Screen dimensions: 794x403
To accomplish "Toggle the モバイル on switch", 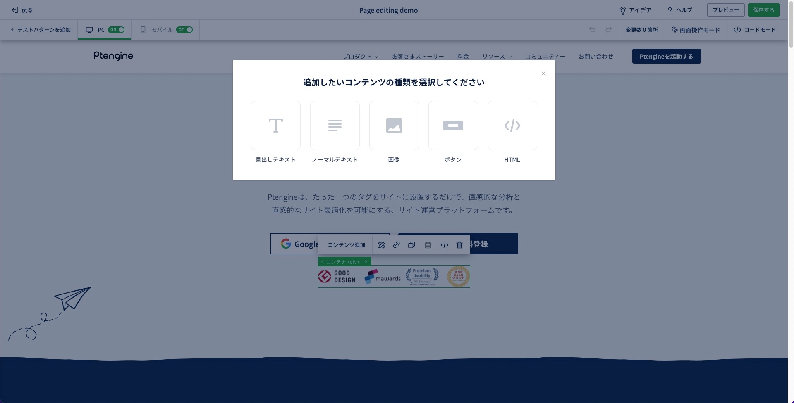I will (x=184, y=30).
